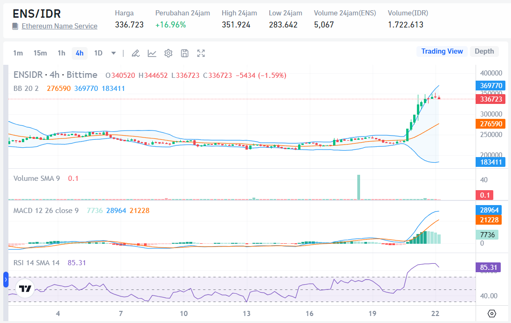
Task: Click the BB 20 2 indicator label
Action: click(x=26, y=89)
